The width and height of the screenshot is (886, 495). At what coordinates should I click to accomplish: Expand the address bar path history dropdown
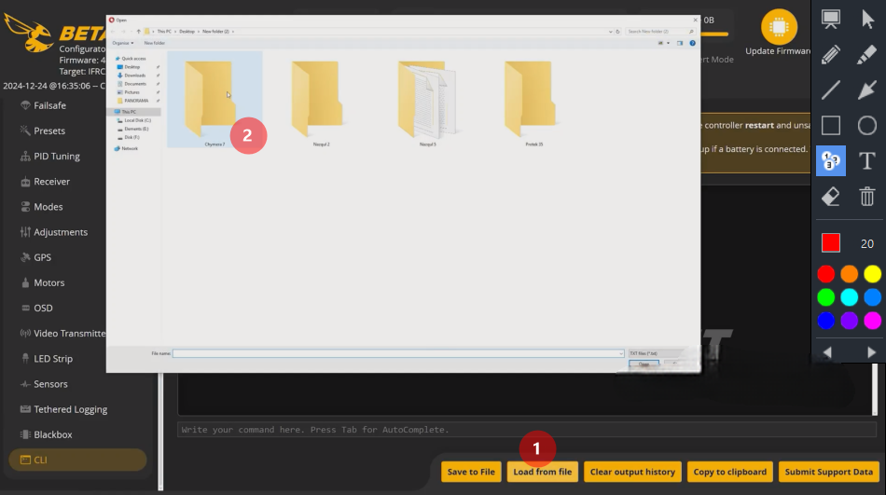pos(613,31)
